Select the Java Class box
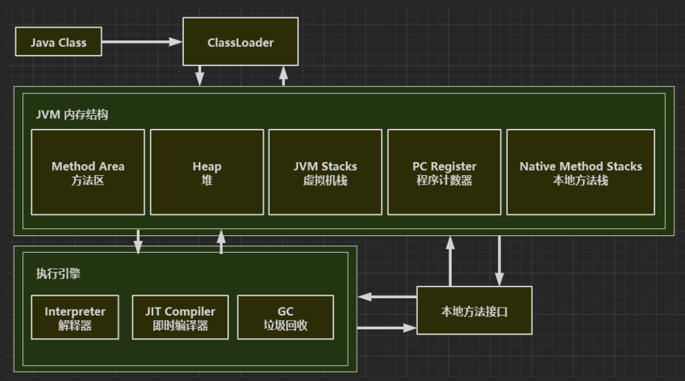685x381 pixels. click(x=58, y=42)
